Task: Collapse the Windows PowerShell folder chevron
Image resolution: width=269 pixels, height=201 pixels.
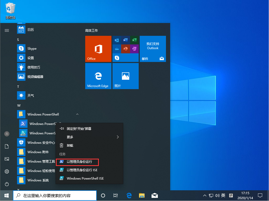Action: [77, 114]
